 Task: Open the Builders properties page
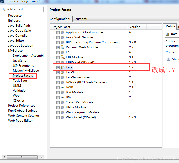(14, 21)
